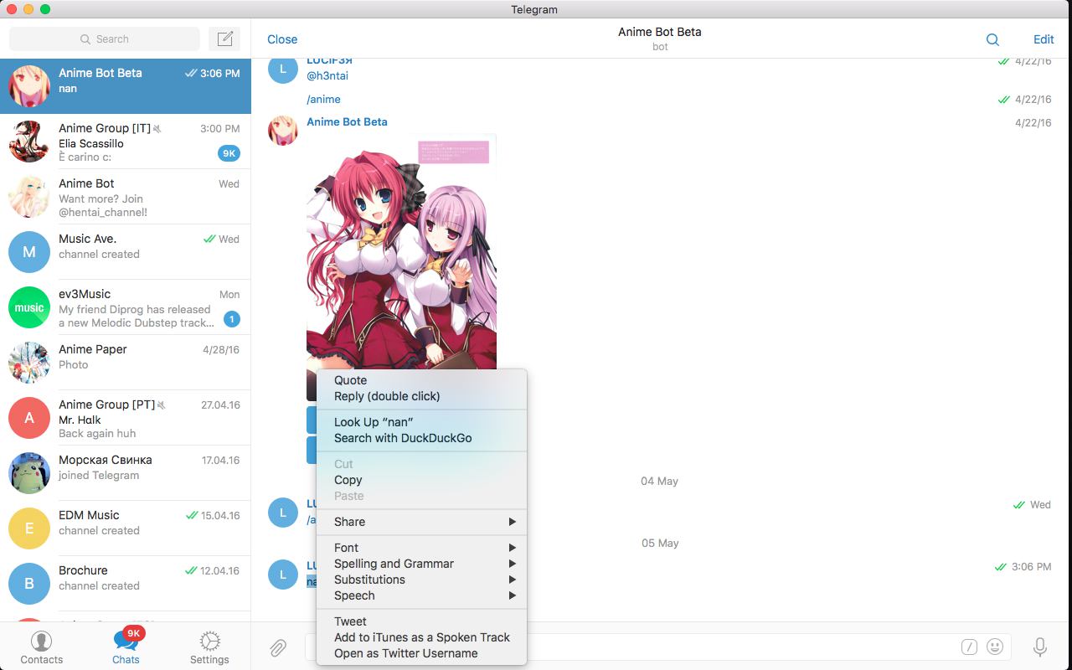Open the Anime Group [IT] chat
The height and width of the screenshot is (670, 1072).
click(126, 142)
